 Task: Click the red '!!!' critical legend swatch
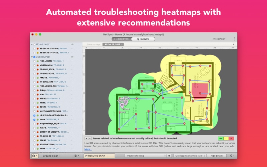coord(231,139)
